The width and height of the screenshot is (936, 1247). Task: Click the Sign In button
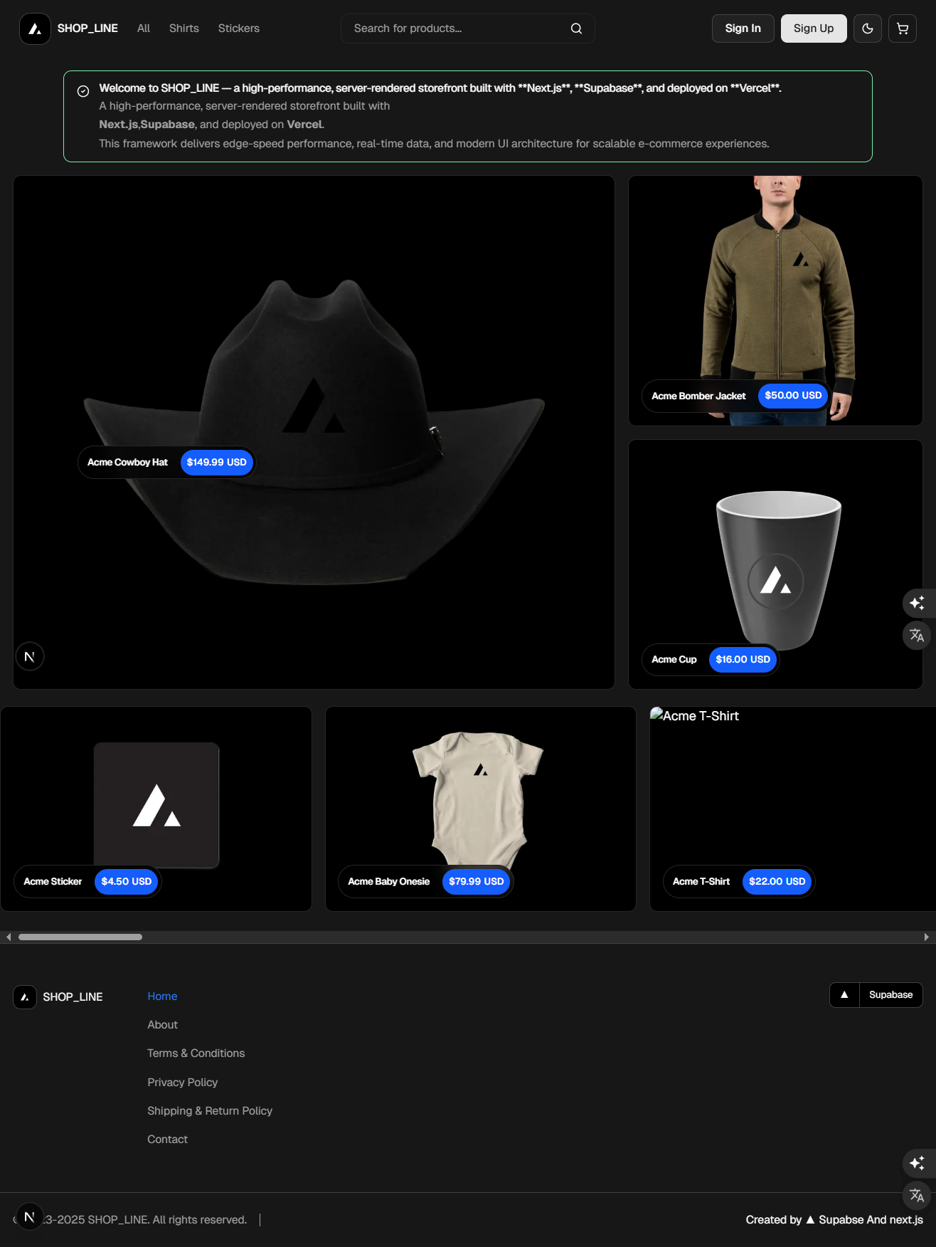click(x=743, y=28)
